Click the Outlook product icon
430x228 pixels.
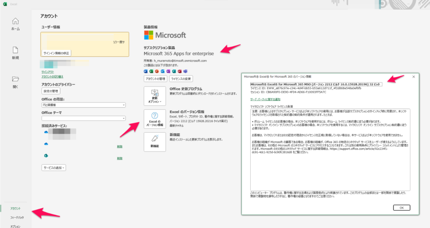pos(163,71)
